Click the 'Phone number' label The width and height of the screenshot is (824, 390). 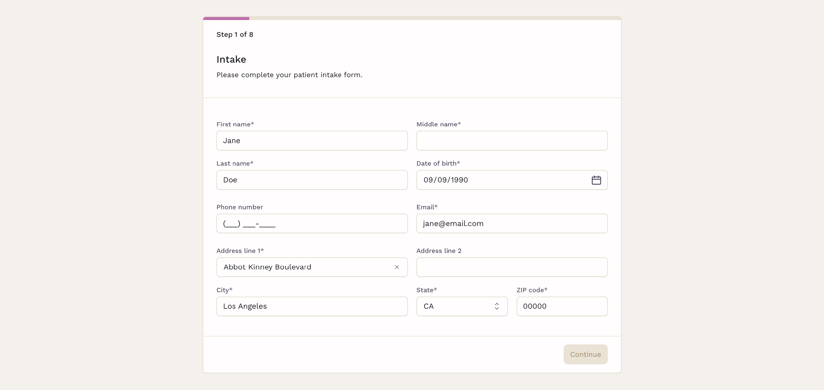pos(240,207)
